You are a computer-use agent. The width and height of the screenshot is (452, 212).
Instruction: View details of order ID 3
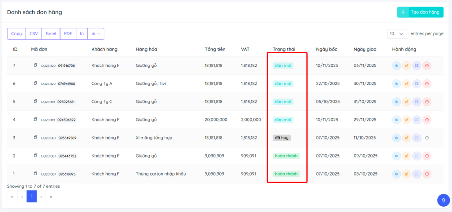[x=396, y=138]
